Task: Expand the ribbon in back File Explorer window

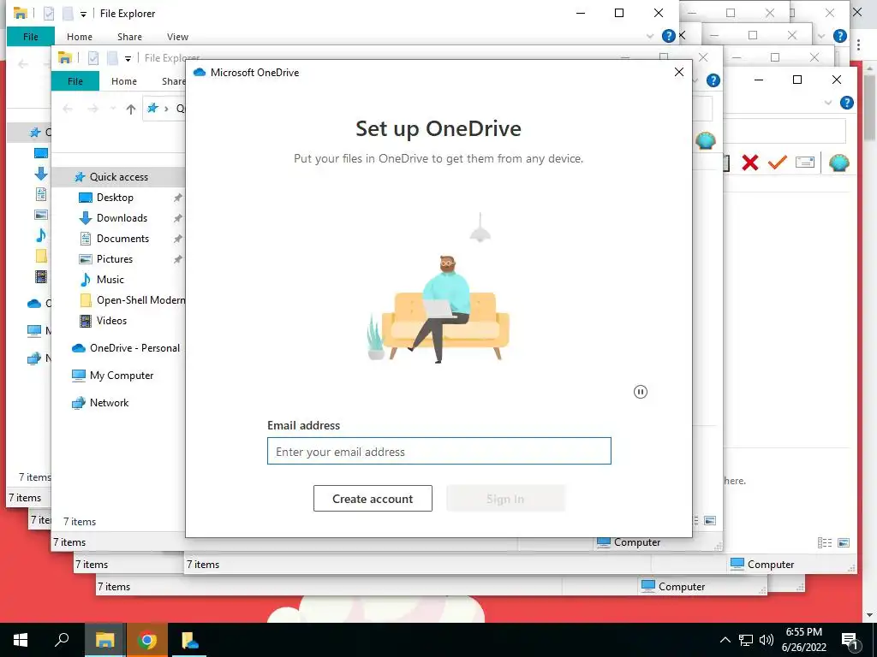Action: coord(649,36)
